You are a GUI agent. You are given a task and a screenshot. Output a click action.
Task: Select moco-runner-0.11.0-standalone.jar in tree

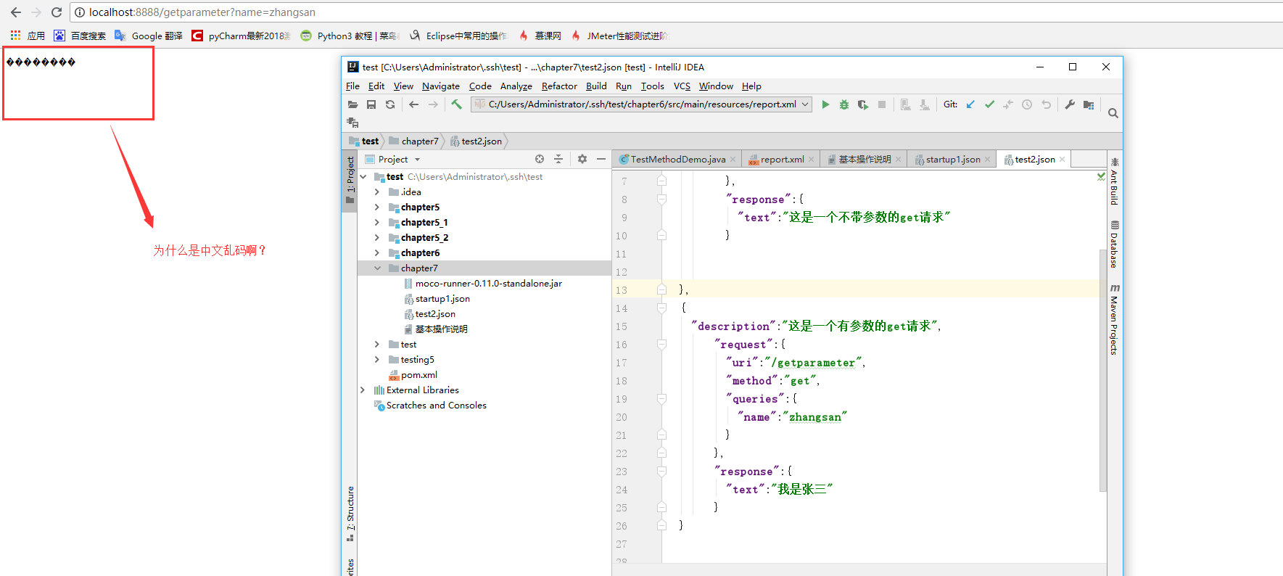(488, 284)
